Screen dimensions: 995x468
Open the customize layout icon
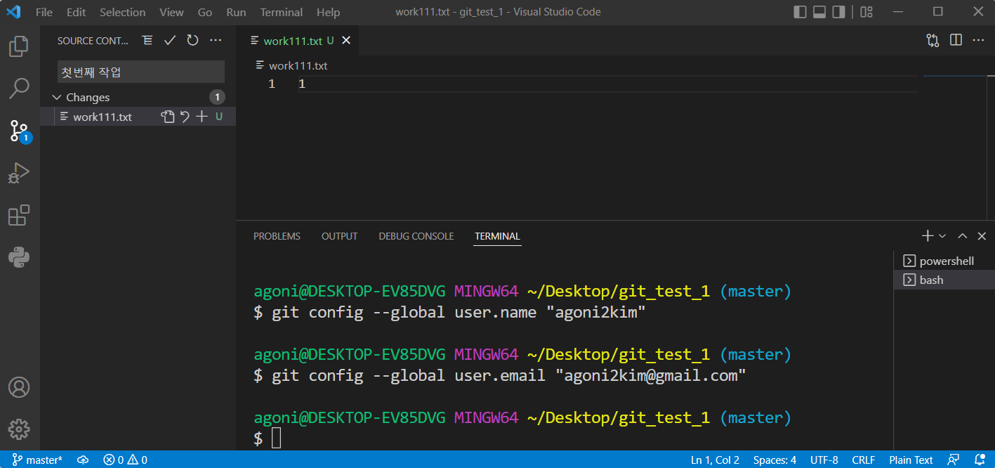click(866, 12)
